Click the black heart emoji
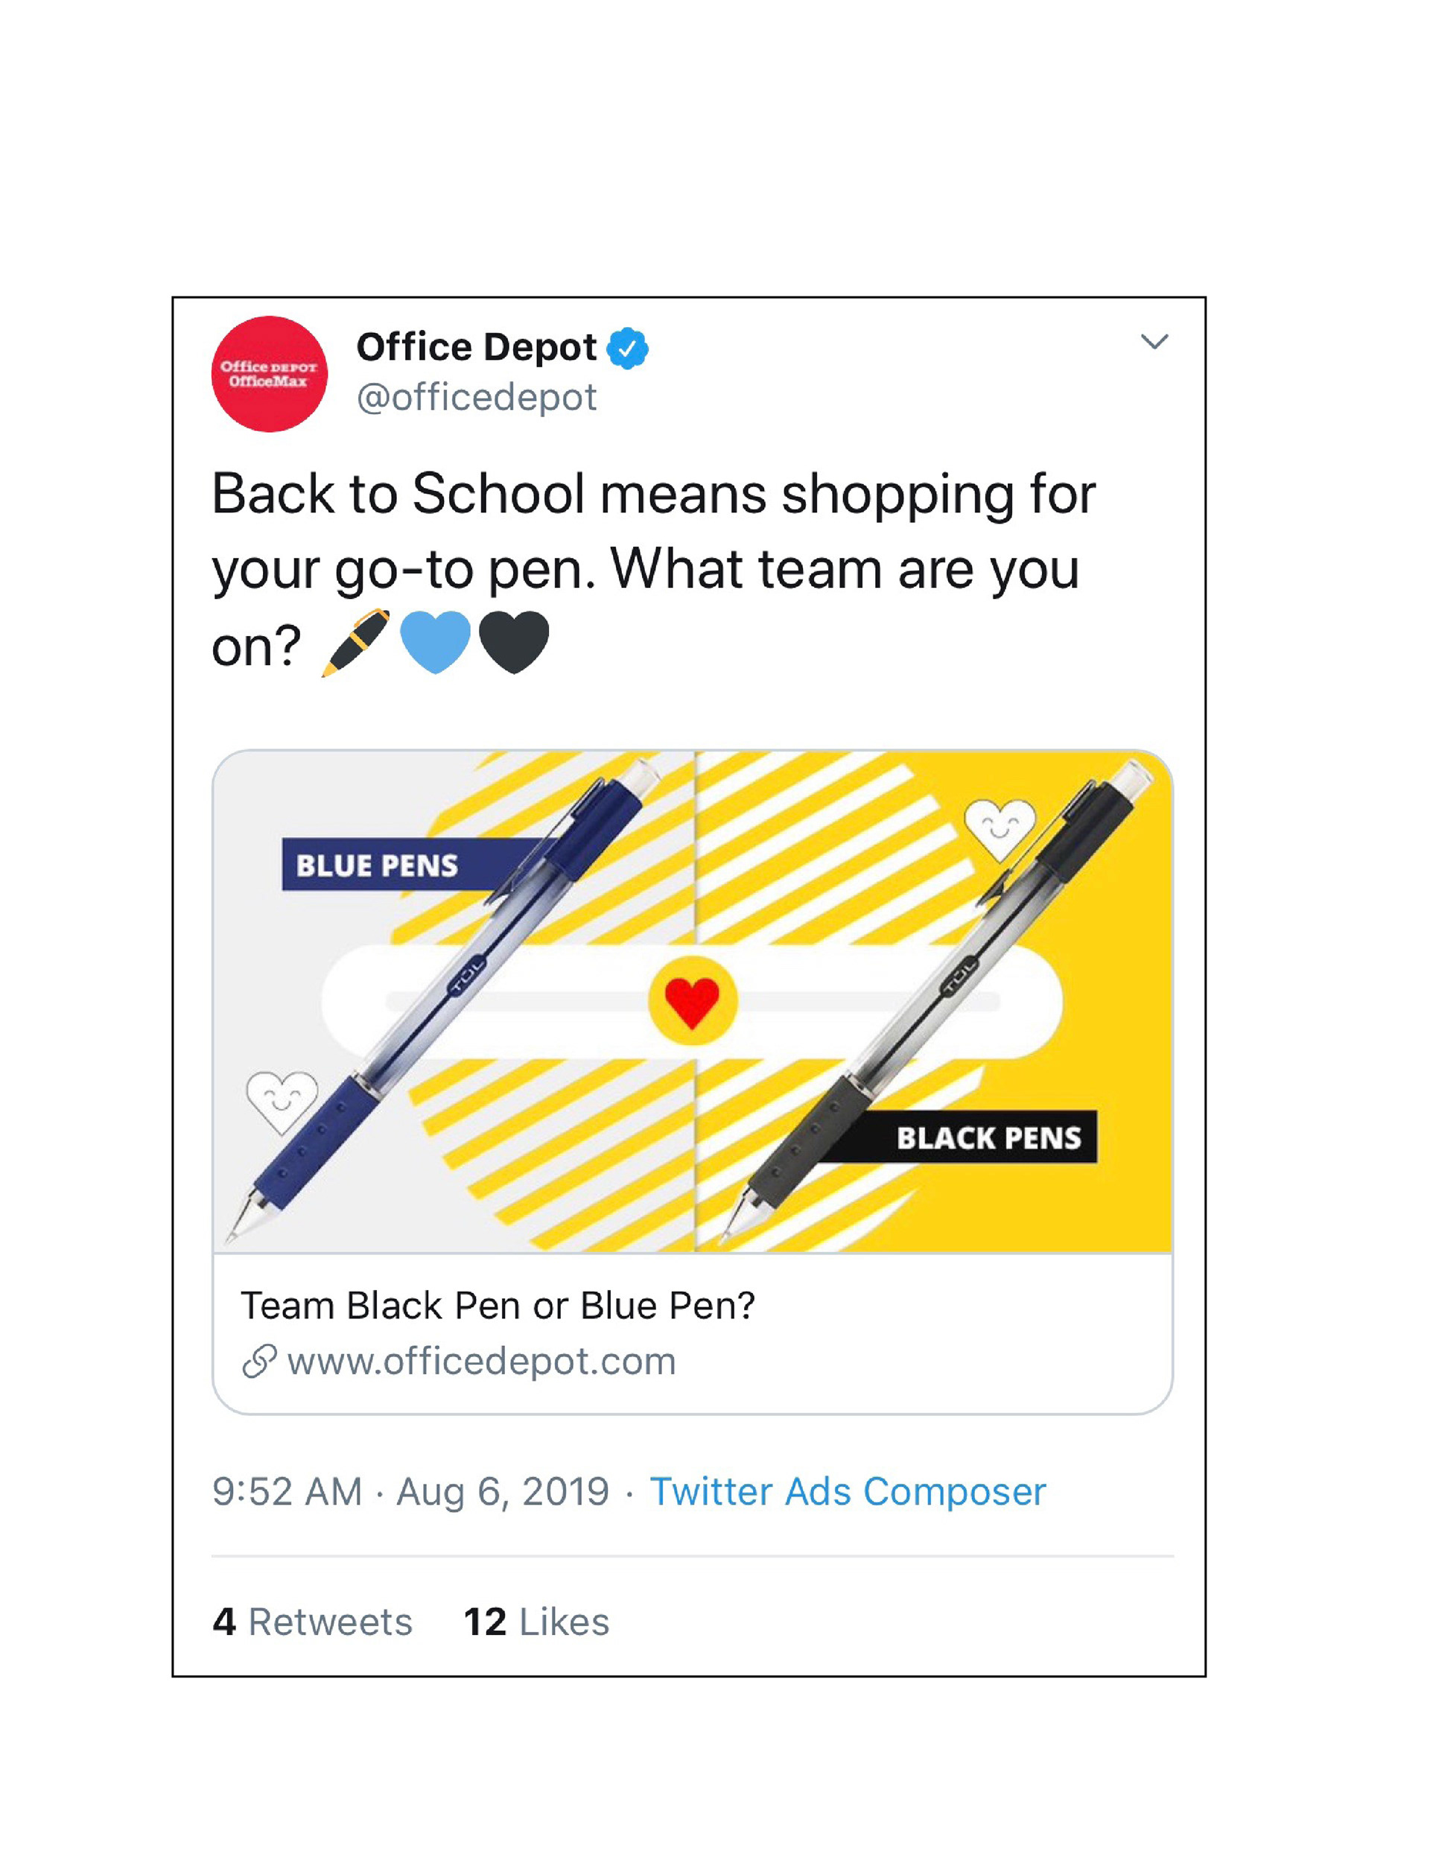The image size is (1430, 1851). coord(514,641)
